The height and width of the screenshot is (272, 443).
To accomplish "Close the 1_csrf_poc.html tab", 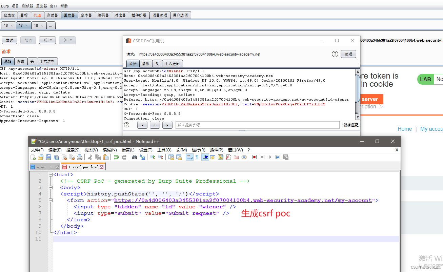I will pyautogui.click(x=101, y=167).
